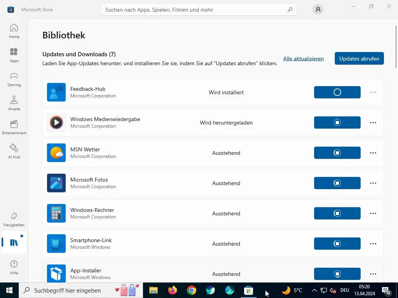Viewport: 398px width, 298px height.
Task: Click the Windows-Rechner app icon
Action: coord(56,213)
